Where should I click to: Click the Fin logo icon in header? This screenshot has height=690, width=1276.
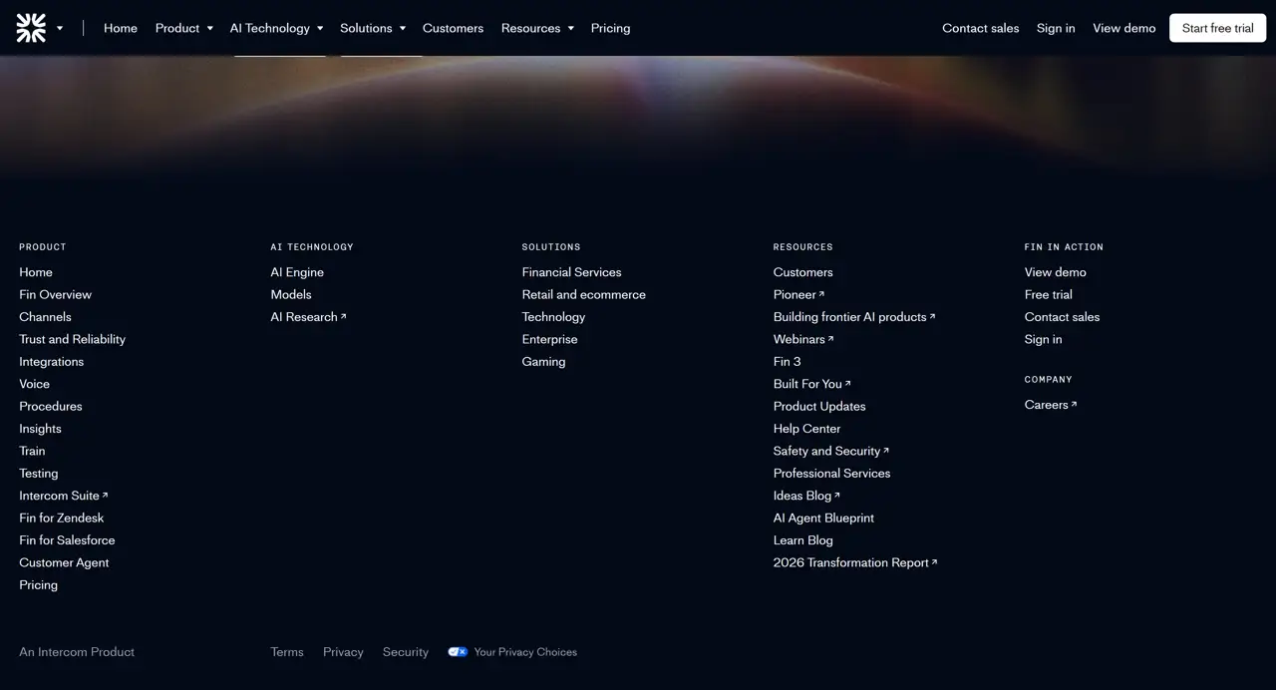[x=31, y=28]
